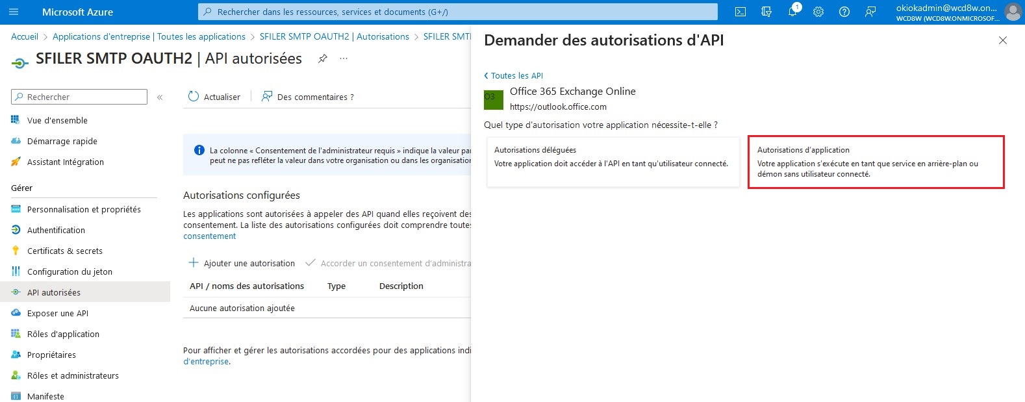Open Démarrage rapide menu item
Image resolution: width=1025 pixels, height=402 pixels.
[x=62, y=141]
